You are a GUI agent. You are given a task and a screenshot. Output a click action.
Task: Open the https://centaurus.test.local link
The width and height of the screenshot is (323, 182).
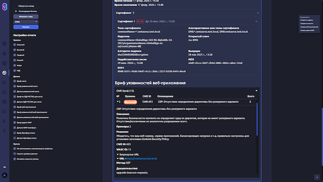tap(141, 159)
